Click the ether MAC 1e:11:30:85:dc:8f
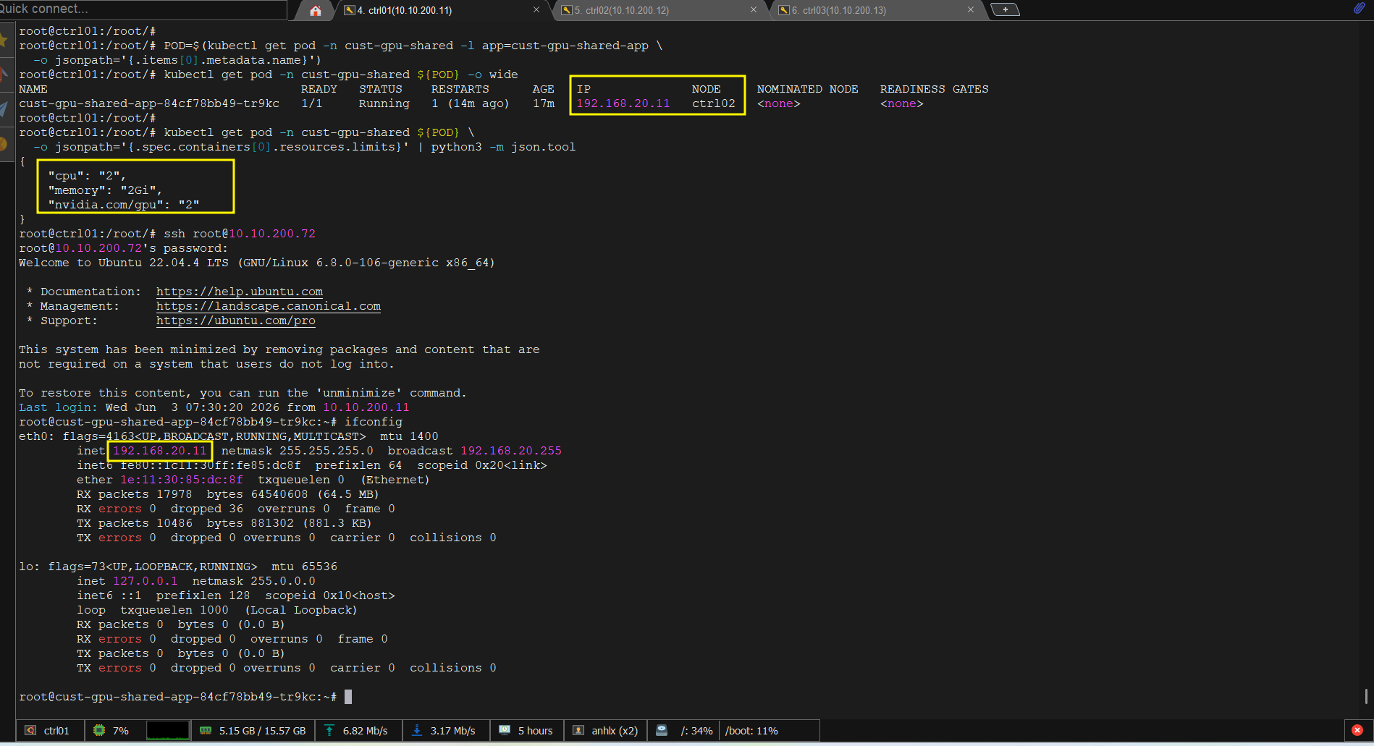1374x746 pixels. [182, 480]
